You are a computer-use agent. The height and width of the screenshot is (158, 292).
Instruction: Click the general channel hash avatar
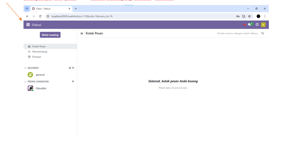(x=30, y=75)
